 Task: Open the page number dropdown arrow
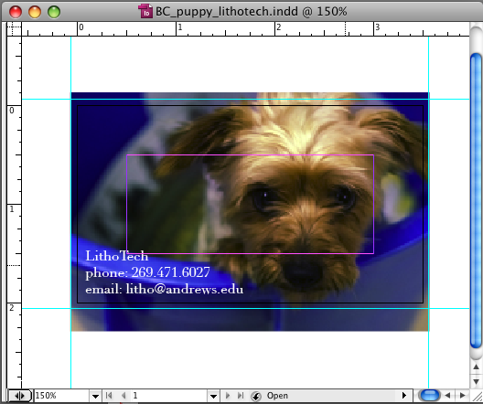pyautogui.click(x=213, y=396)
